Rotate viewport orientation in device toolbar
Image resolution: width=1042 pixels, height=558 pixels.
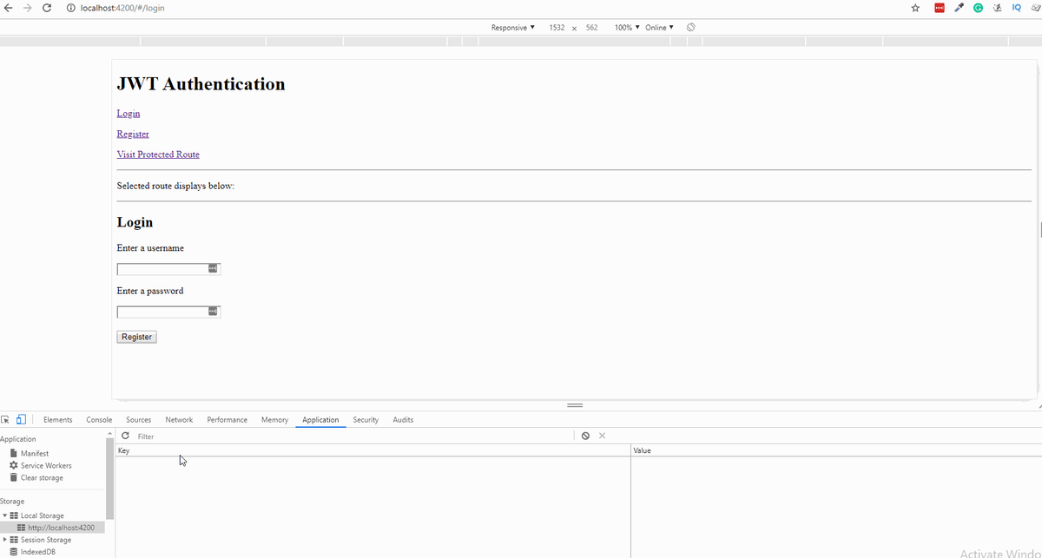pos(690,27)
